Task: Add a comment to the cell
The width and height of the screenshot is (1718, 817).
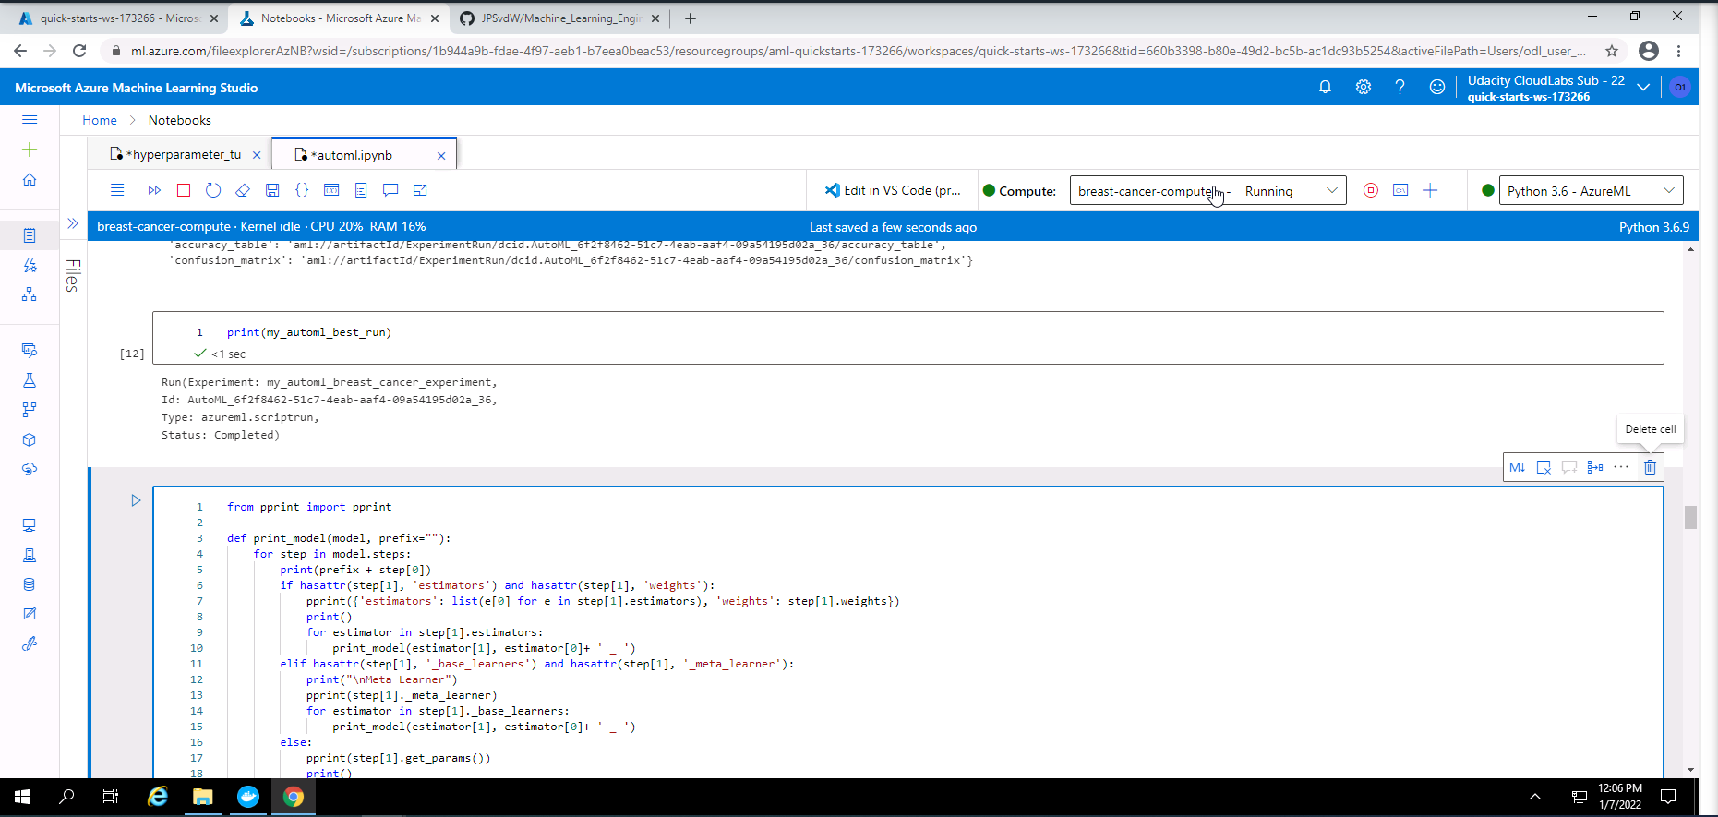Action: pos(1569,467)
